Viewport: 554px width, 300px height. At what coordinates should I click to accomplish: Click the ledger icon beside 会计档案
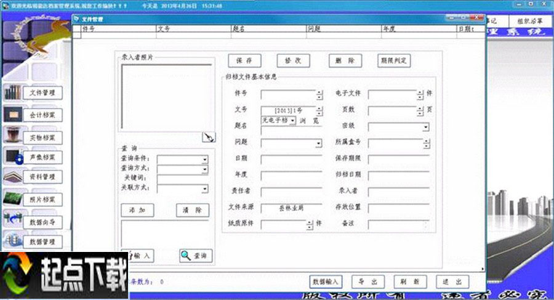pyautogui.click(x=13, y=115)
